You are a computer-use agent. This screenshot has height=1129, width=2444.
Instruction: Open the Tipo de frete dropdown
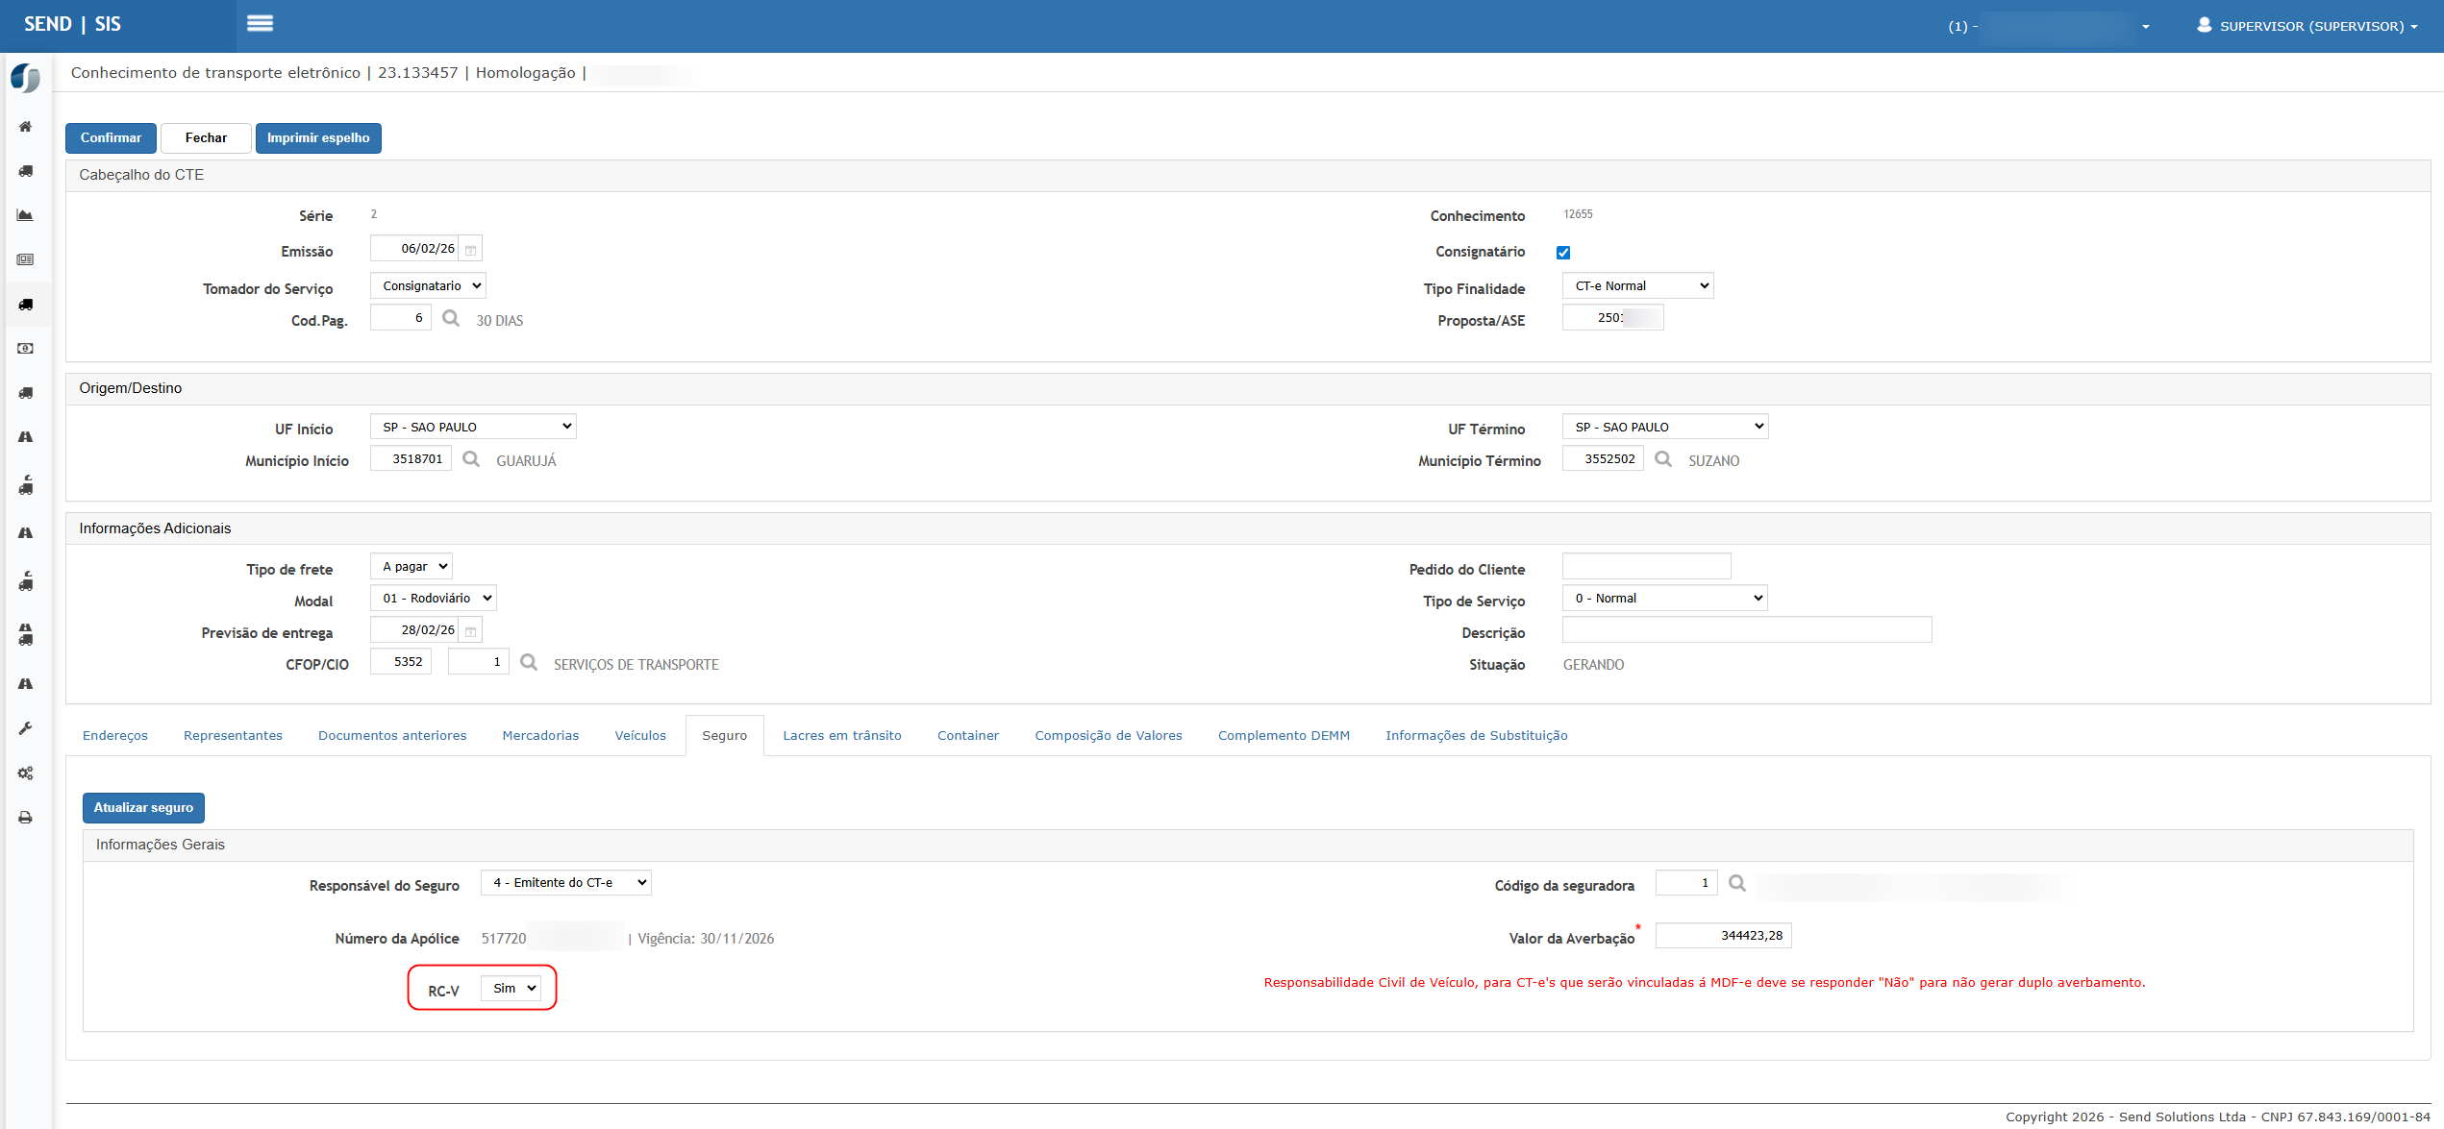(x=411, y=567)
